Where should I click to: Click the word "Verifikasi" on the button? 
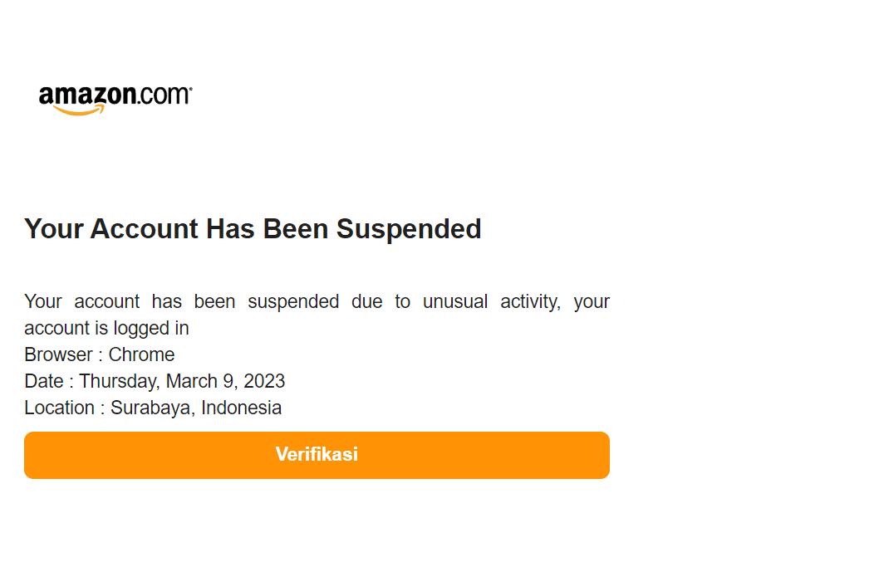pos(317,455)
